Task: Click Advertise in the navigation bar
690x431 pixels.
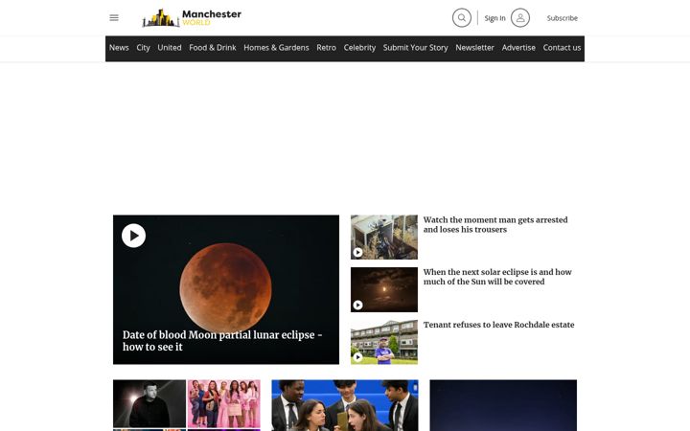Action: pyautogui.click(x=518, y=48)
